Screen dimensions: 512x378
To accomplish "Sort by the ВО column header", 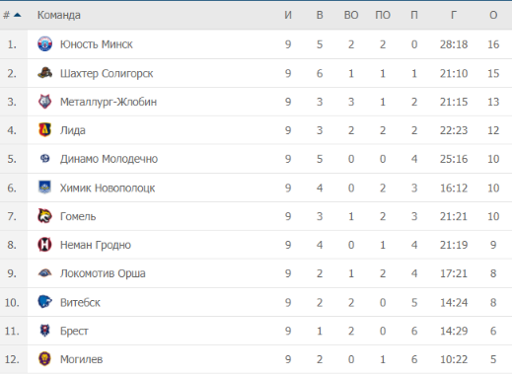I will [x=351, y=15].
